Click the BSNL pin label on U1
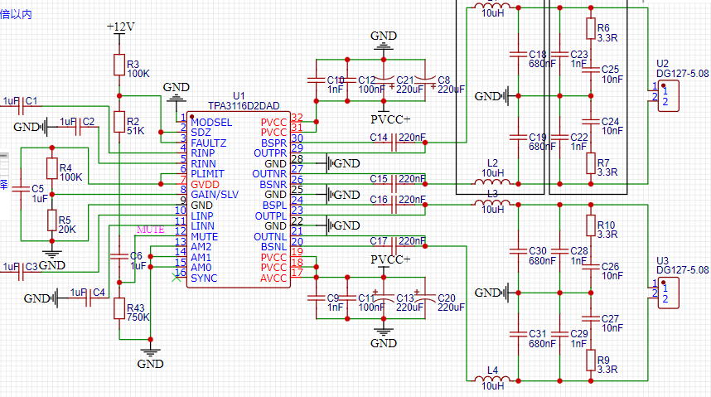Screen dimensions: 711x397 (x=274, y=247)
